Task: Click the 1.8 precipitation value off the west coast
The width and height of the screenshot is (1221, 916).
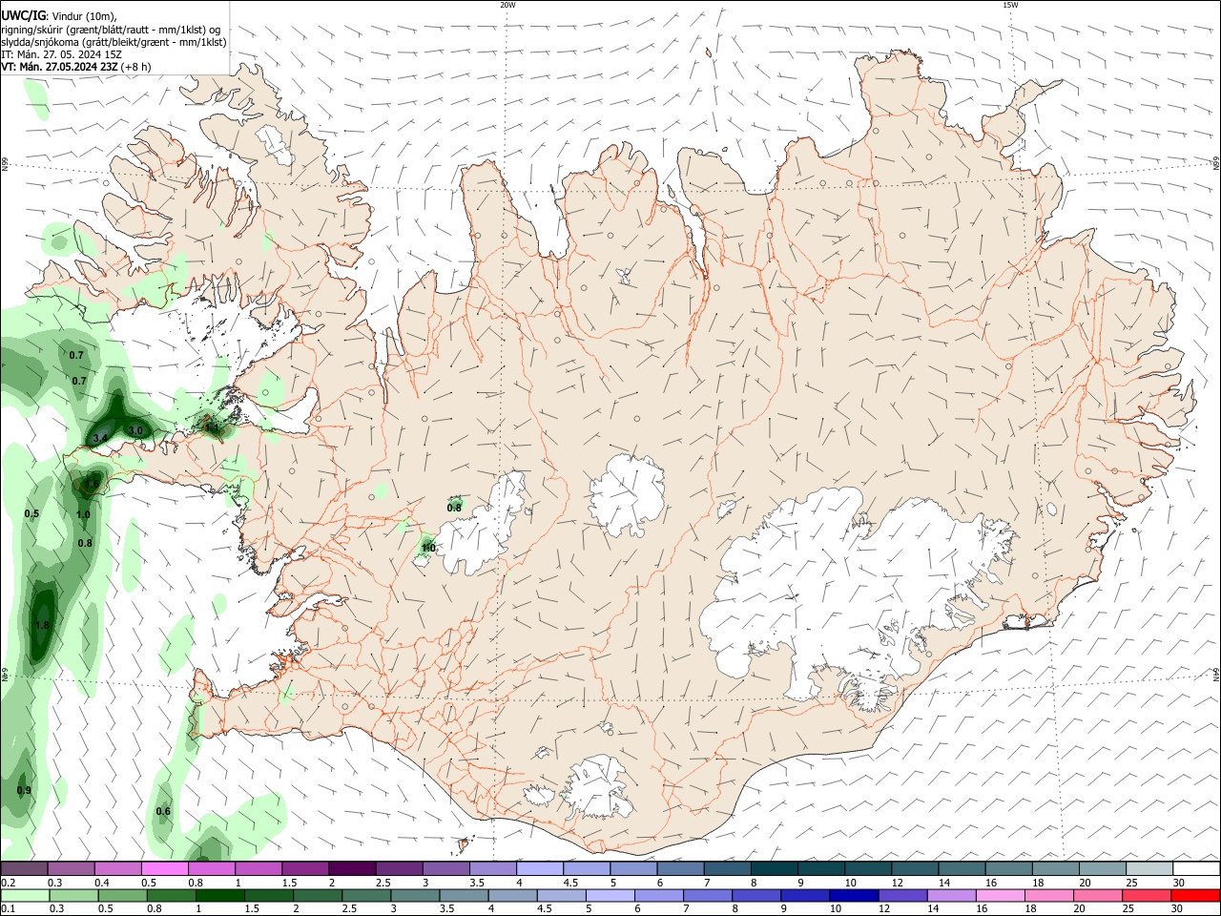Action: 42,626
